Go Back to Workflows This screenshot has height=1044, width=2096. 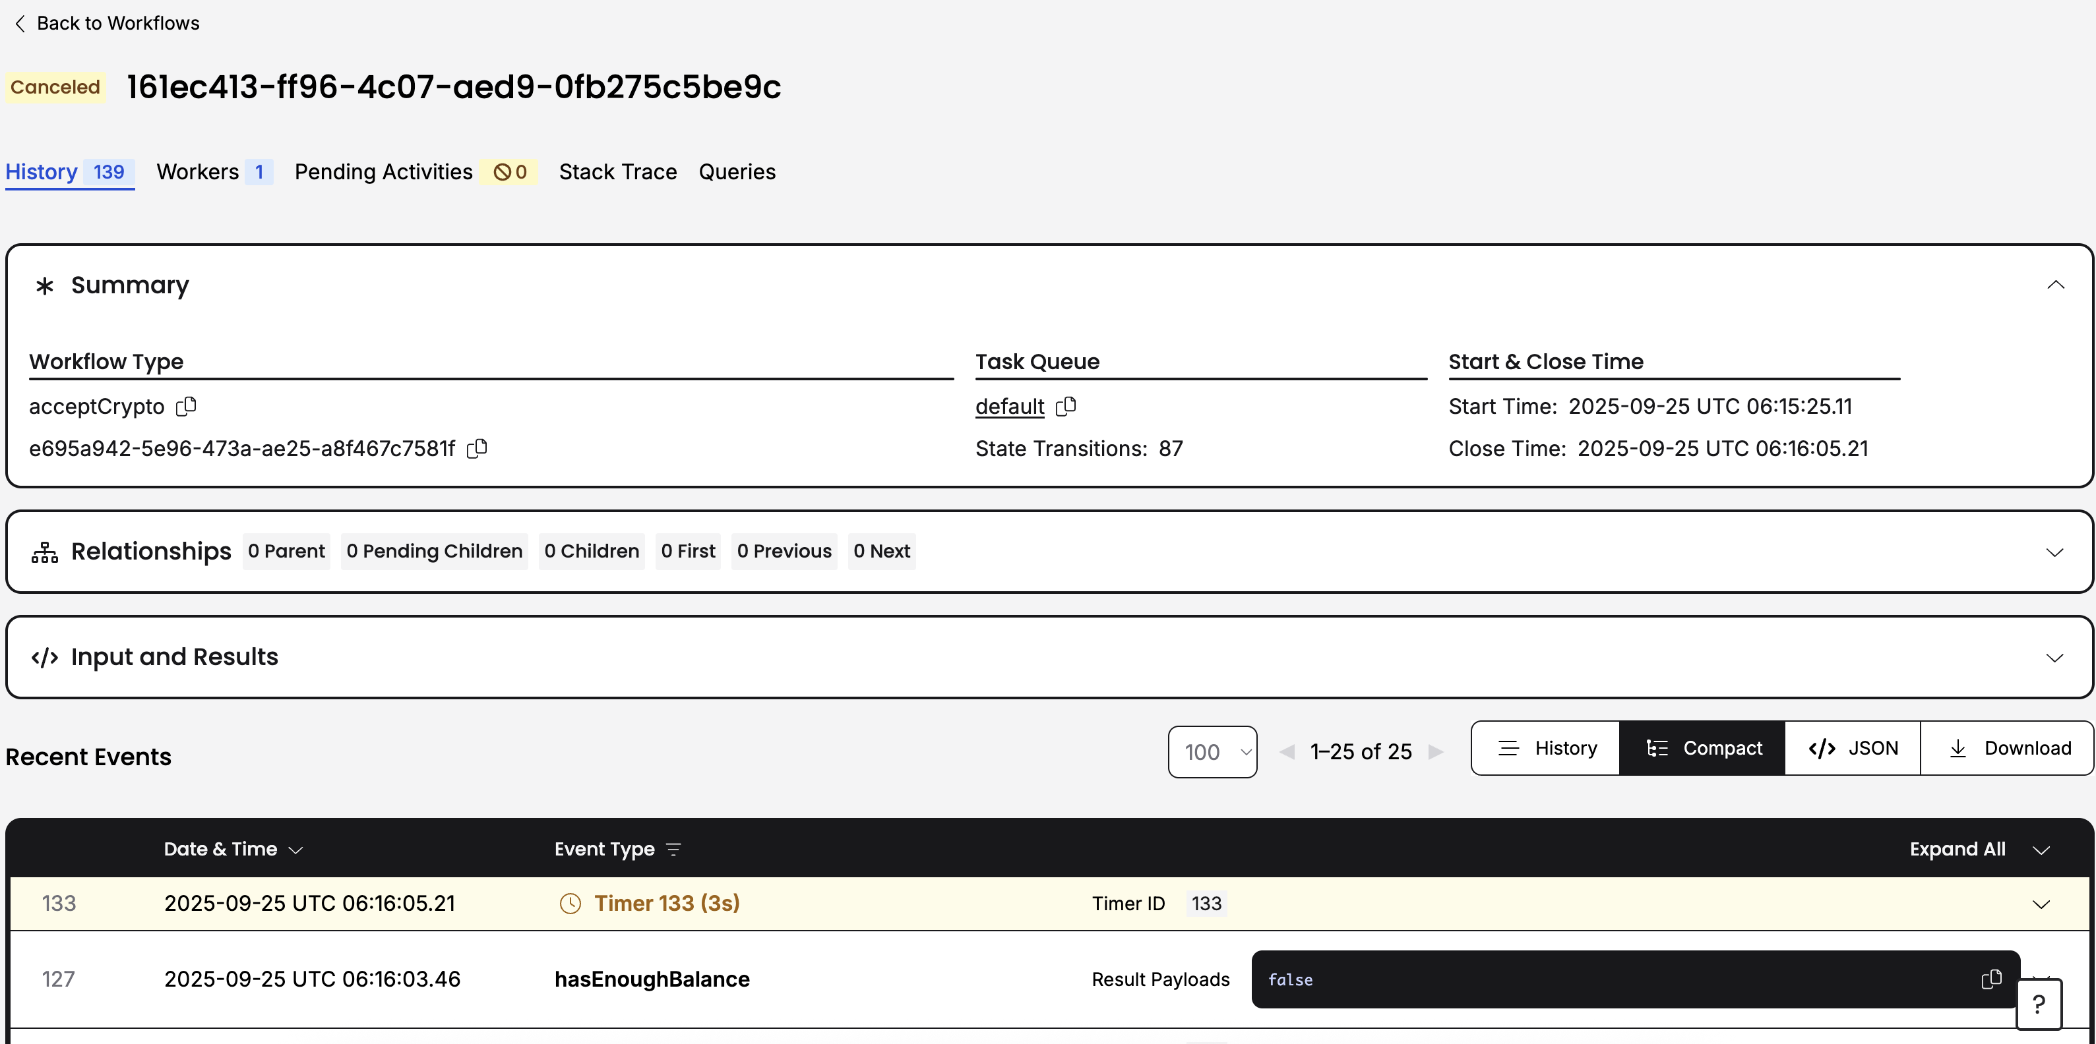(107, 23)
